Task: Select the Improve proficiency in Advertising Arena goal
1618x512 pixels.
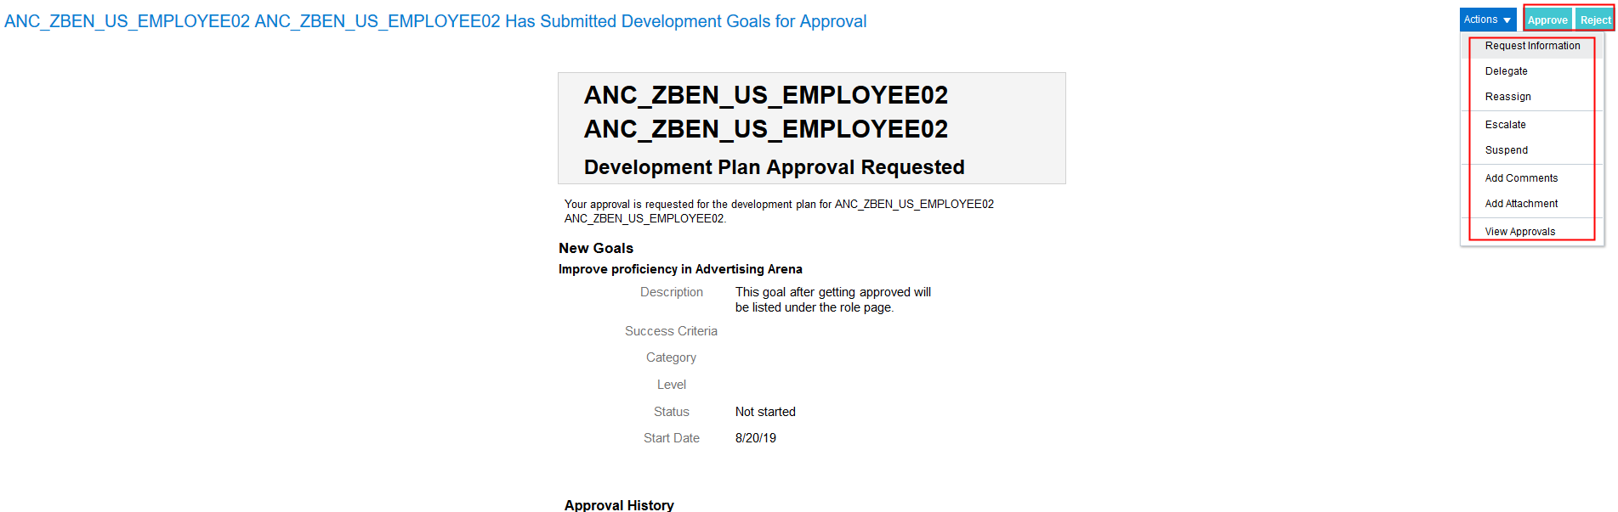Action: pyautogui.click(x=679, y=269)
